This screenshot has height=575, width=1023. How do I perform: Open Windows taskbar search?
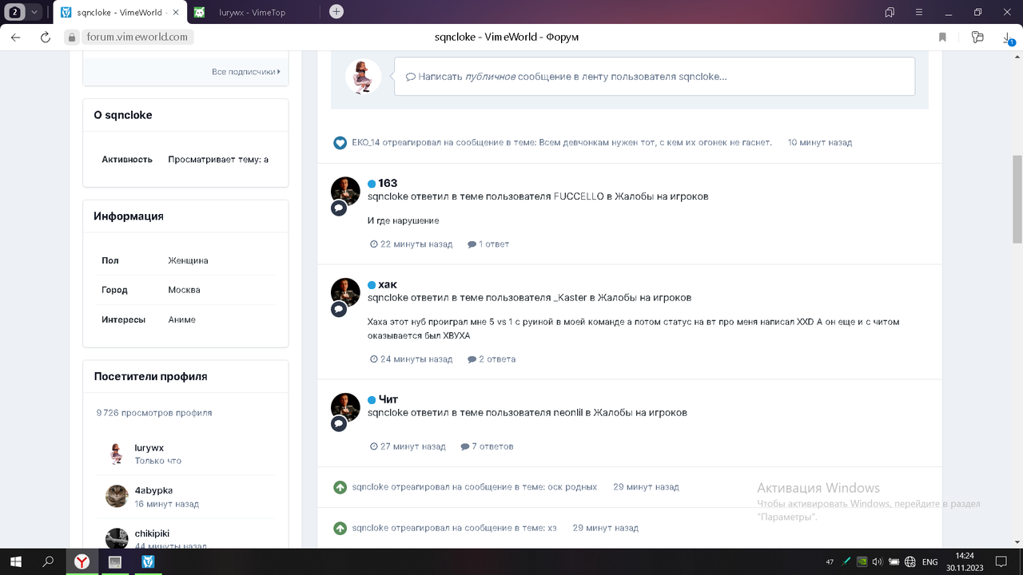click(48, 562)
